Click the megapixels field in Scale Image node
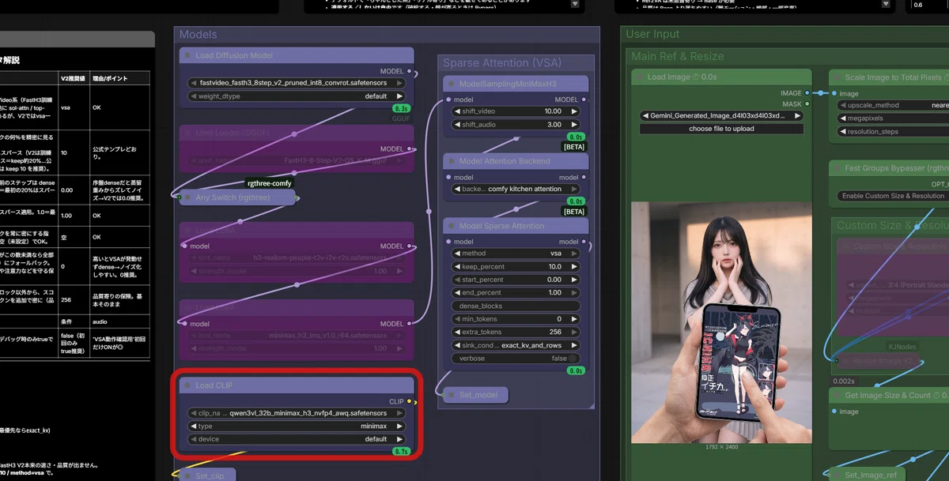 (x=894, y=118)
